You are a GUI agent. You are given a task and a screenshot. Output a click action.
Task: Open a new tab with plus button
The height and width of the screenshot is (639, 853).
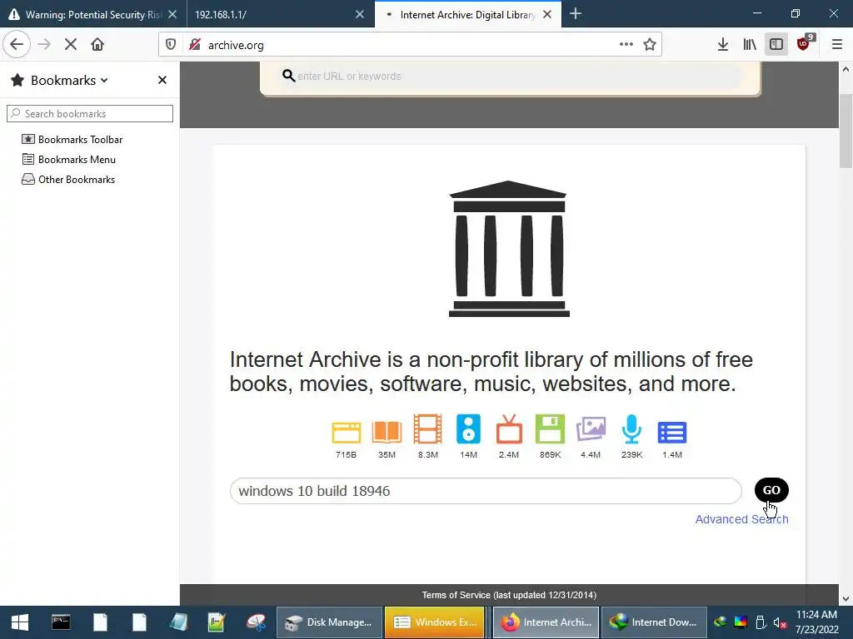[x=576, y=14]
